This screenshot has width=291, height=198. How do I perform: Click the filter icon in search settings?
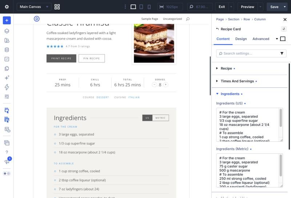(282, 53)
